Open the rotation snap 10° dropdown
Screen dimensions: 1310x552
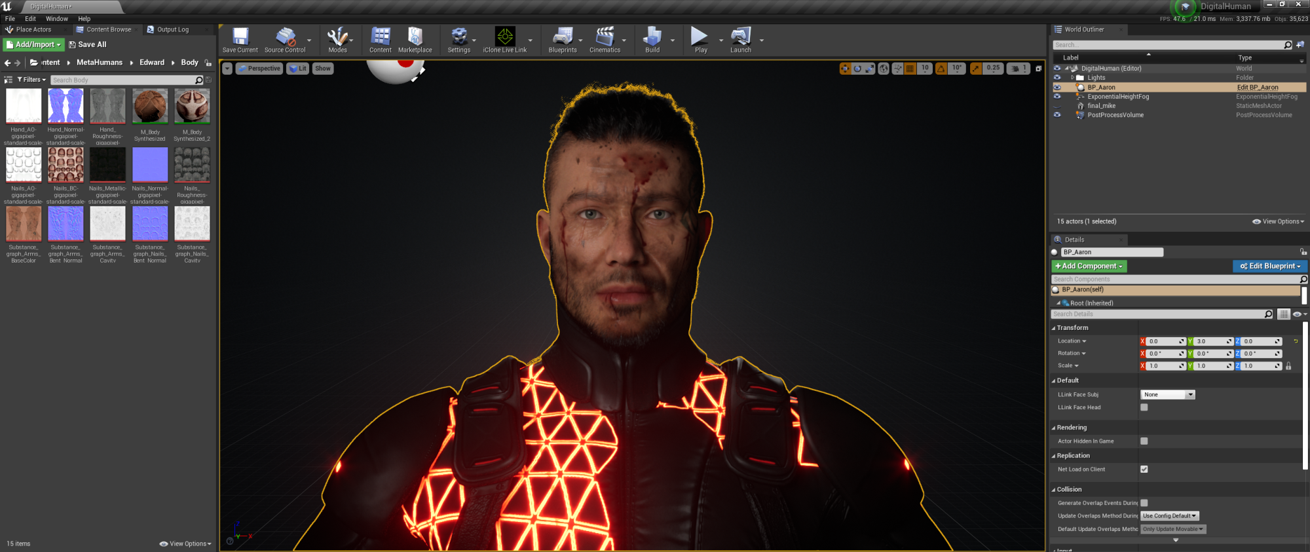click(x=956, y=68)
